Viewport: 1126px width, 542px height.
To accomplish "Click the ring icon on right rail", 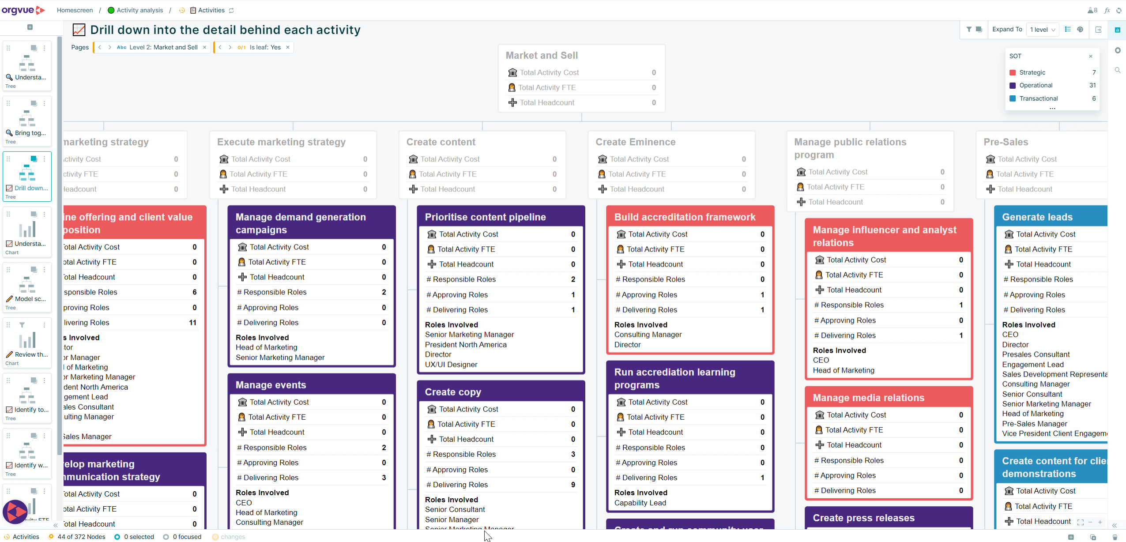I will (x=1118, y=50).
